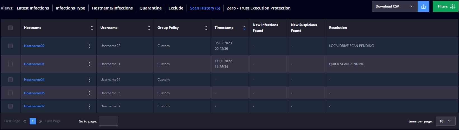The height and width of the screenshot is (130, 459).
Task: Open the three-dot menu for Hostname02
Action: 89,46
